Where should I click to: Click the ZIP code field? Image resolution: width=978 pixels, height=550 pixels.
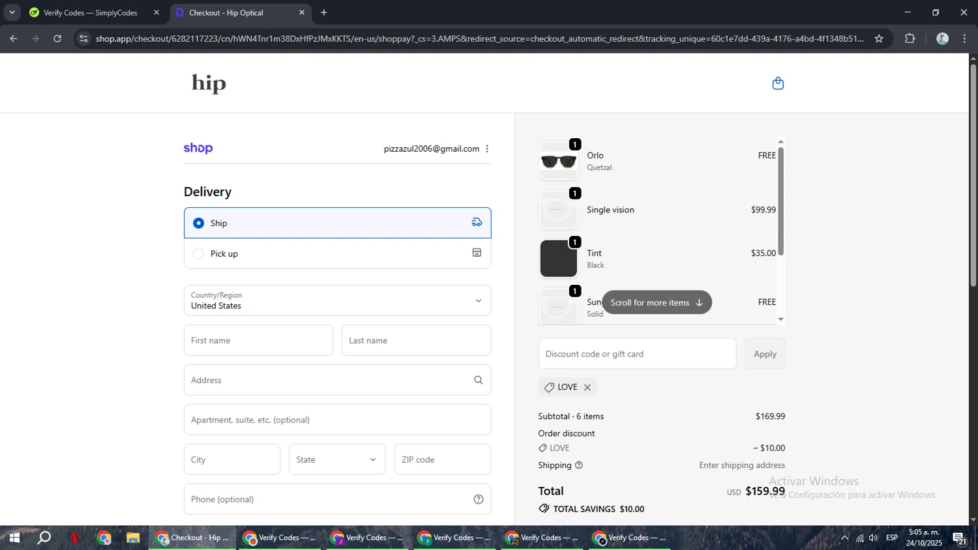(x=443, y=459)
